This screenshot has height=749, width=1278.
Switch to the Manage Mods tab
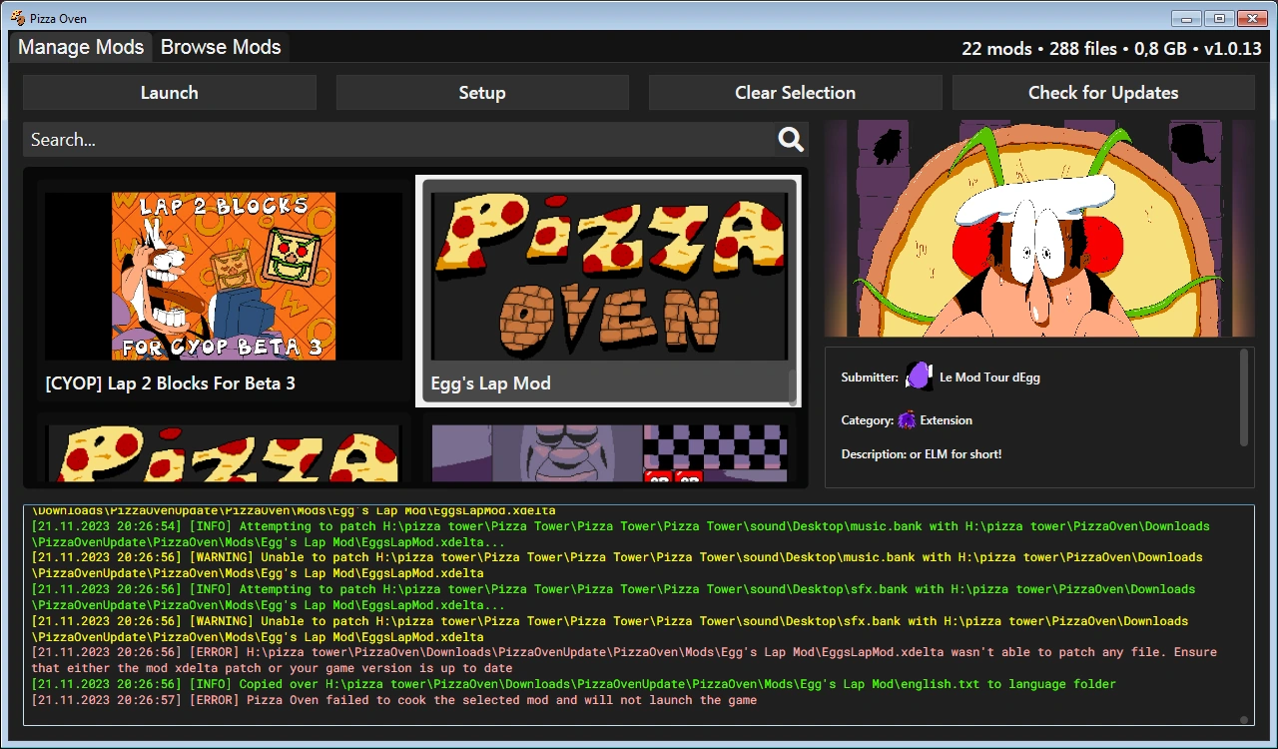pos(81,47)
